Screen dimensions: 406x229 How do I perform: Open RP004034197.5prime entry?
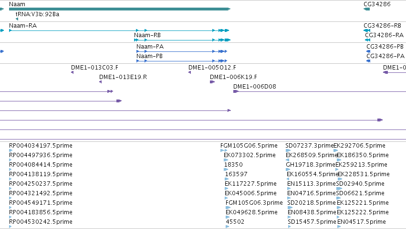(x=41, y=146)
